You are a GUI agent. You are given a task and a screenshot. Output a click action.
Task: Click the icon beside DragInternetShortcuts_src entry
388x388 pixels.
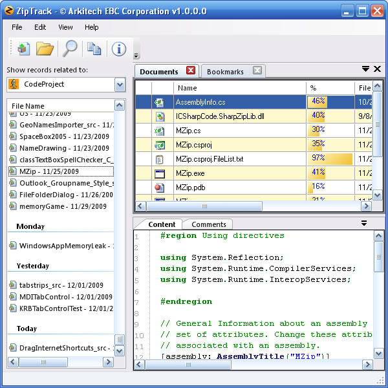(13, 347)
